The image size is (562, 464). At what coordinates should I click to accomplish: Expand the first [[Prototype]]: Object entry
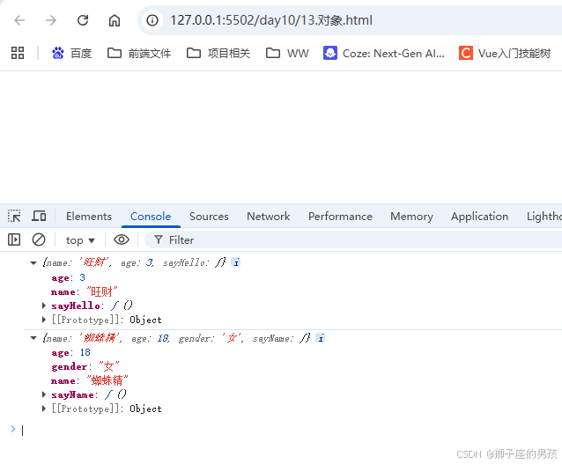44,320
